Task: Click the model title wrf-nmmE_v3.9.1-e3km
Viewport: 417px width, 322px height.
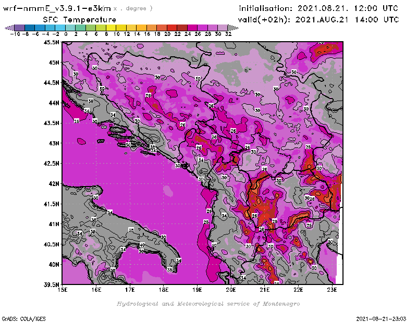Action: pyautogui.click(x=57, y=8)
